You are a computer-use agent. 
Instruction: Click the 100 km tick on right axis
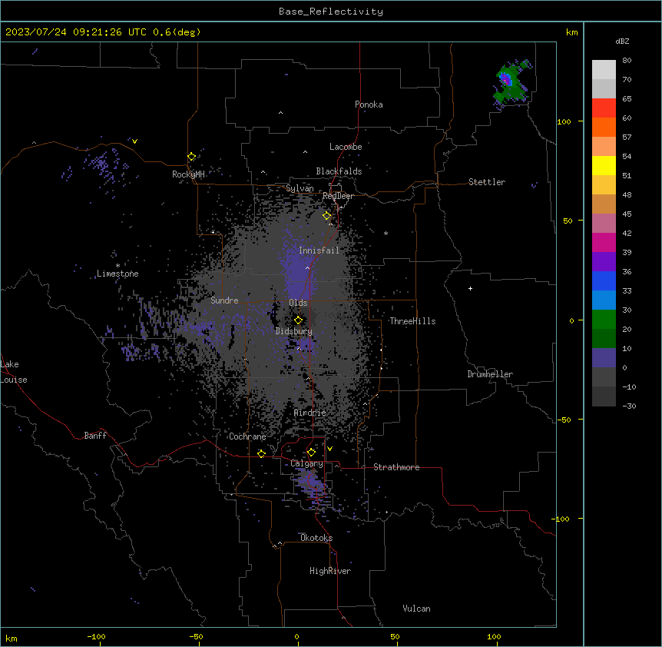pos(564,121)
